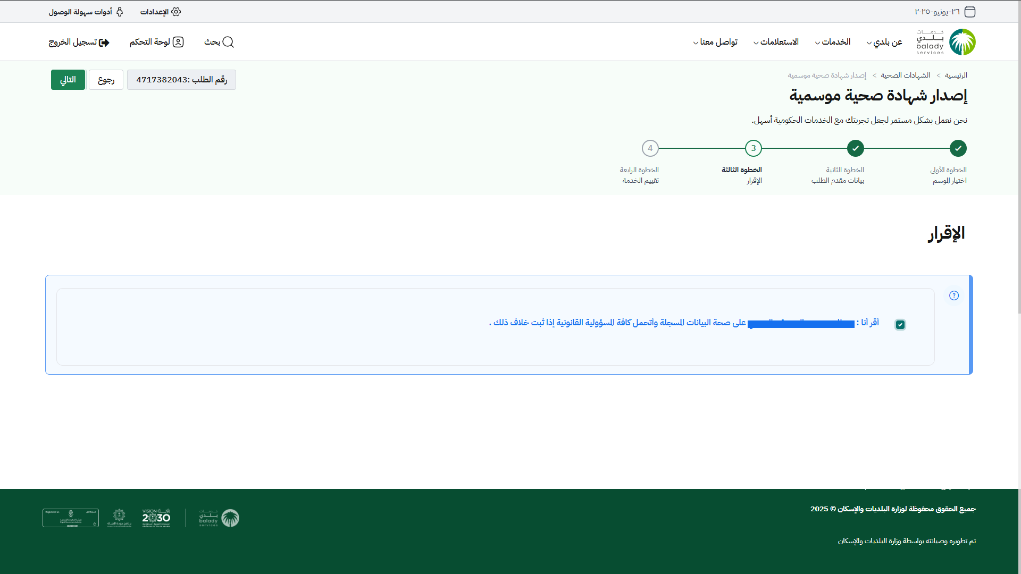
Task: Expand الخدمات services dropdown
Action: pos(835,42)
